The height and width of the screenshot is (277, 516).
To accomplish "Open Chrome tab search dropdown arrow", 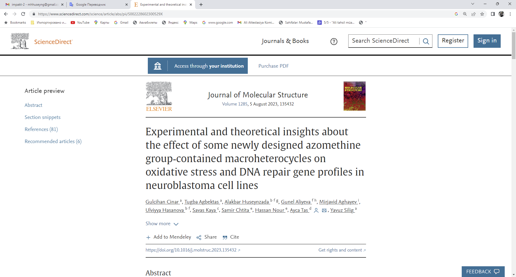I will tap(472, 4).
